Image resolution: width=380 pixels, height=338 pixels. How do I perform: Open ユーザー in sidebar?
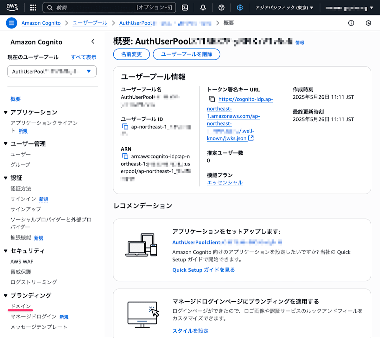point(21,154)
